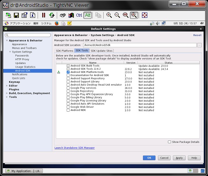Click the refresh screen toolbar icon
The width and height of the screenshot is (208, 176).
52,15
